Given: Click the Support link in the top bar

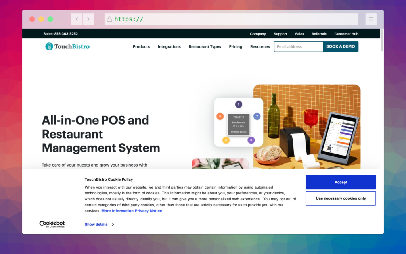Looking at the screenshot, I should (280, 34).
